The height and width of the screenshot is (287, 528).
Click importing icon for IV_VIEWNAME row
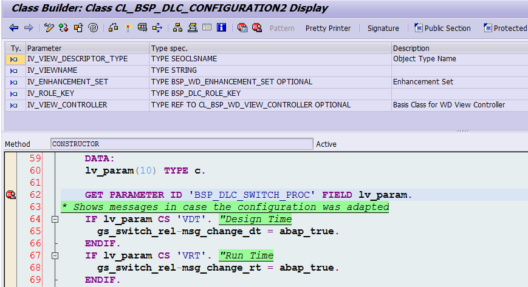pos(14,71)
